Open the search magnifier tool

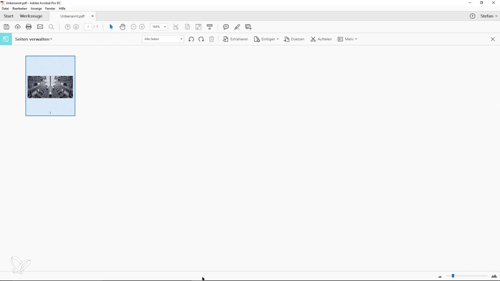coord(51,27)
